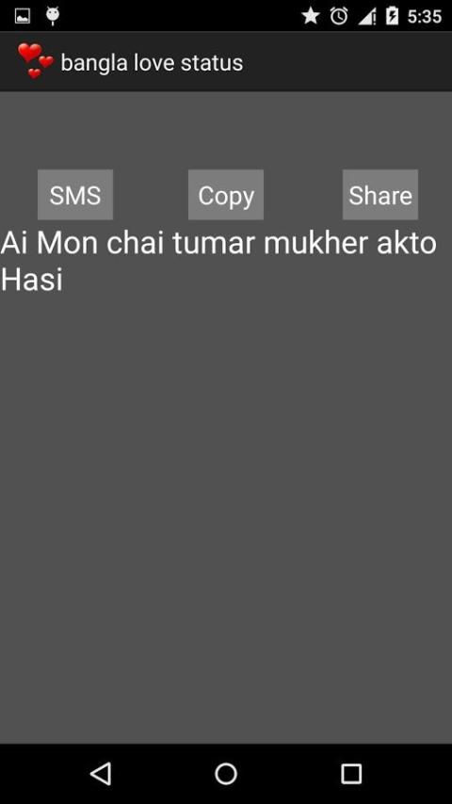
Task: Send the status via SMS button
Action: click(75, 195)
